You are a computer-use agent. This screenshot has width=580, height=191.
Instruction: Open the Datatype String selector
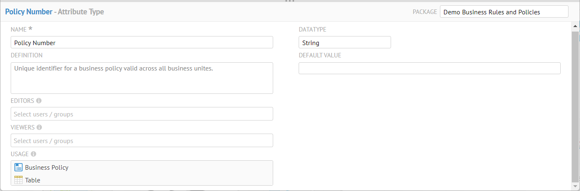click(344, 43)
